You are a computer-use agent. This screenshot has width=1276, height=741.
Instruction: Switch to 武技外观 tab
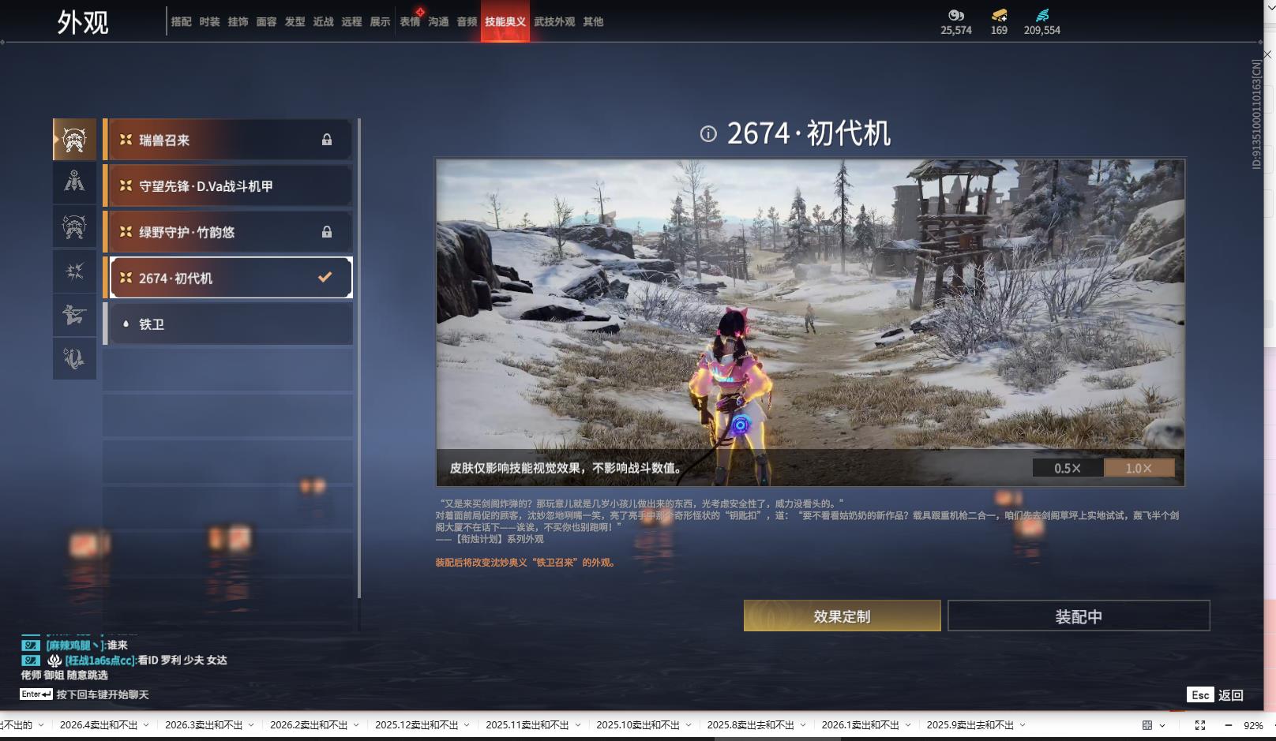coord(554,22)
